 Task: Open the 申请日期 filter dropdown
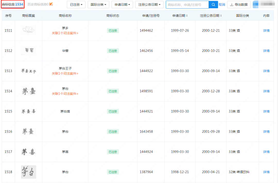pyautogui.click(x=122, y=5)
